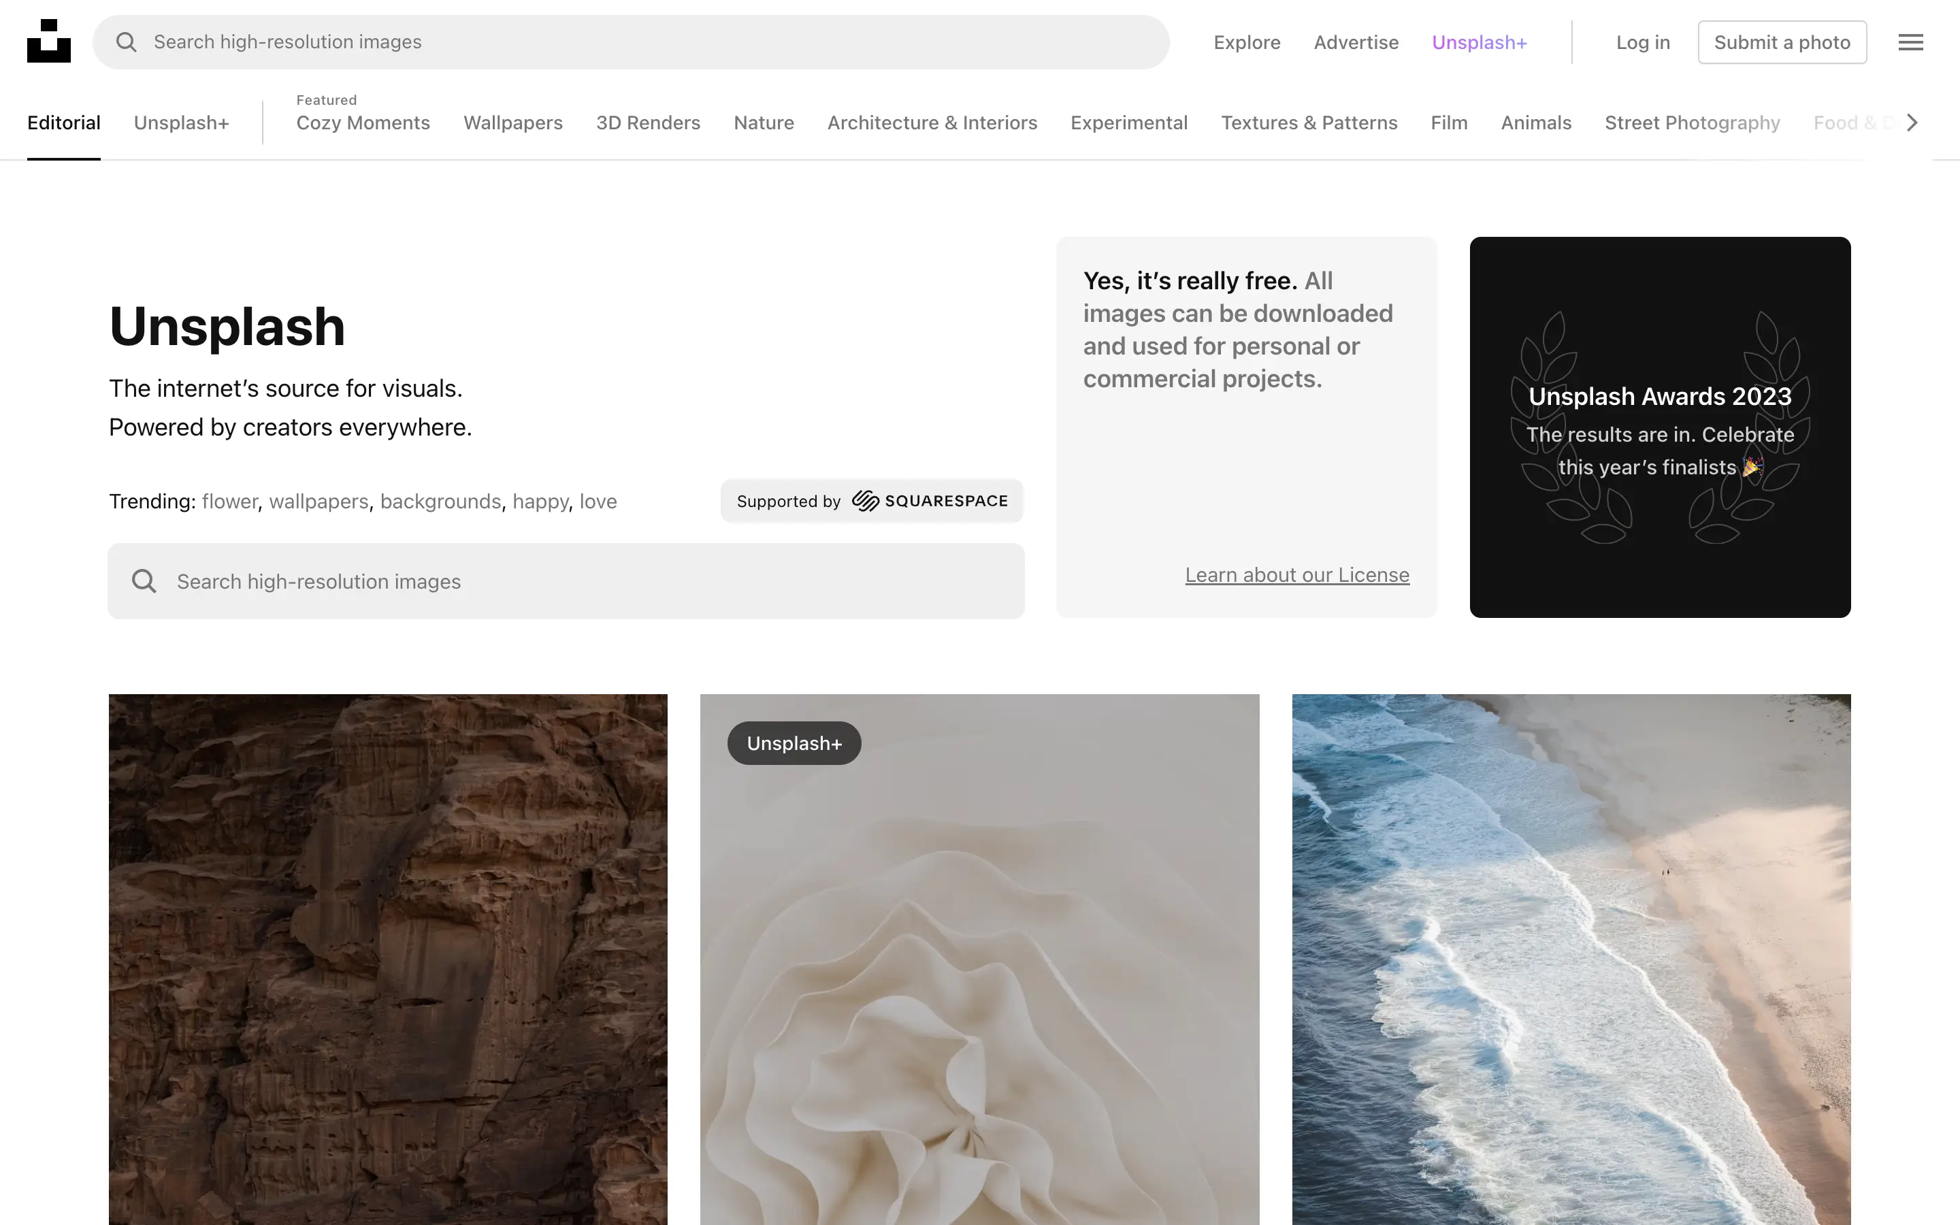
Task: Open the Animals category
Action: pyautogui.click(x=1535, y=122)
